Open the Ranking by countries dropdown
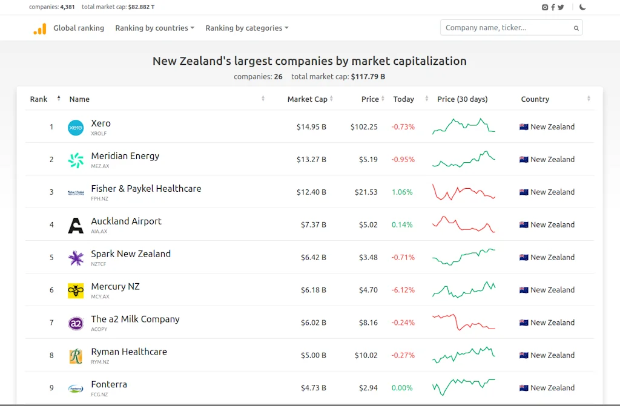The height and width of the screenshot is (406, 620). coord(154,28)
